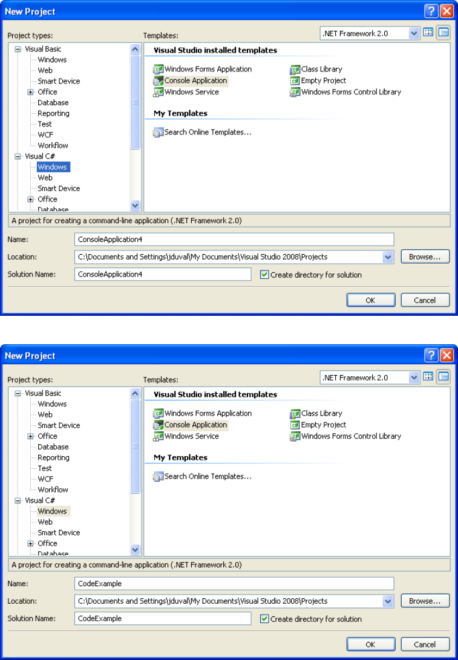The image size is (458, 660).
Task: Select WCF tree item in ConsoleApplication4 dialog
Action: tap(45, 135)
